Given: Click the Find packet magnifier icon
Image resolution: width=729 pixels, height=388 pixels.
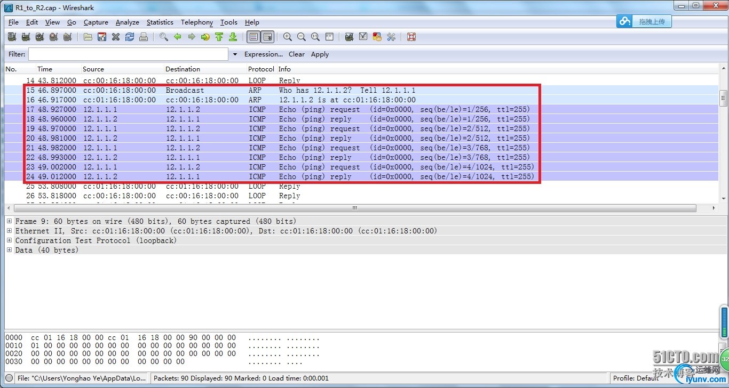Looking at the screenshot, I should tap(164, 37).
